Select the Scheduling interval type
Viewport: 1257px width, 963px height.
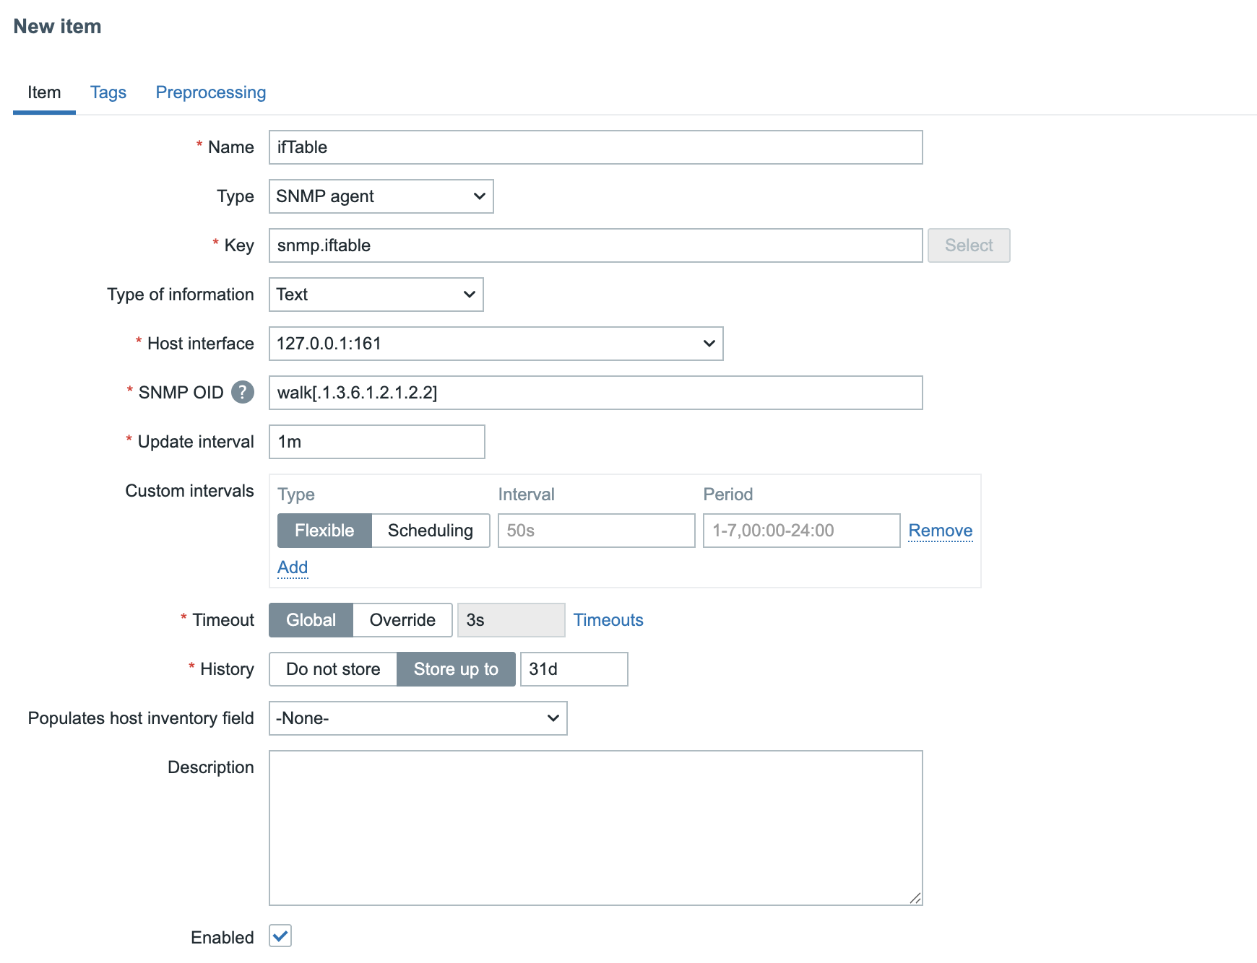431,530
